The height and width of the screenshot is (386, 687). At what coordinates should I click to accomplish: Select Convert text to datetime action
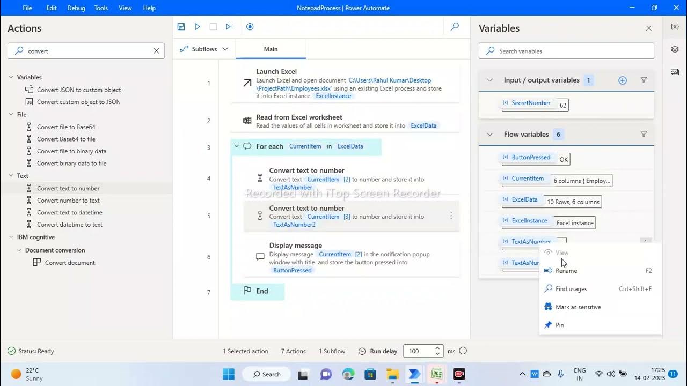[70, 212]
